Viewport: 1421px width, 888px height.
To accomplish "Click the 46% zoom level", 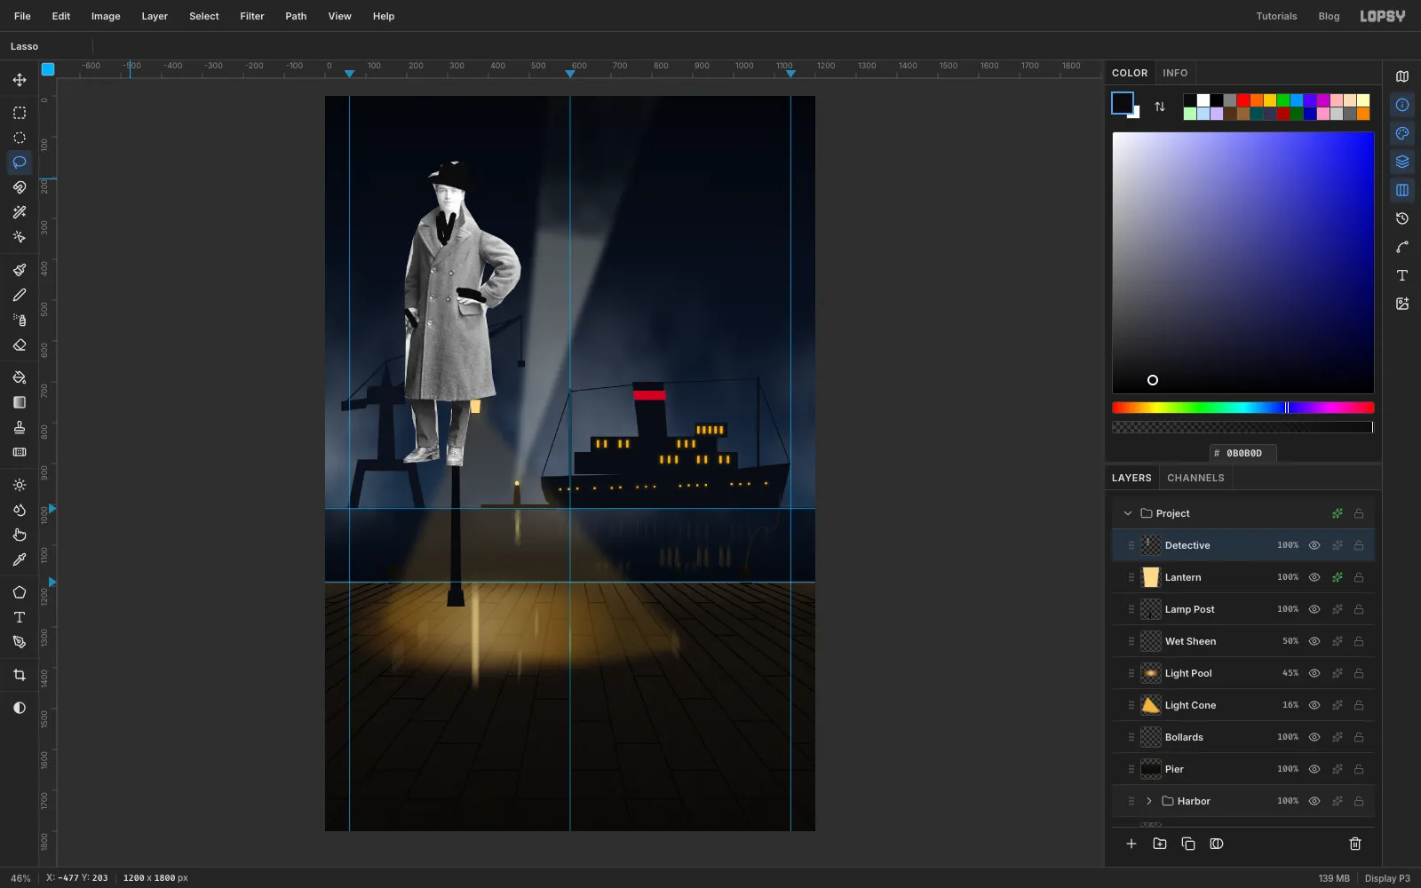I will pos(20,878).
